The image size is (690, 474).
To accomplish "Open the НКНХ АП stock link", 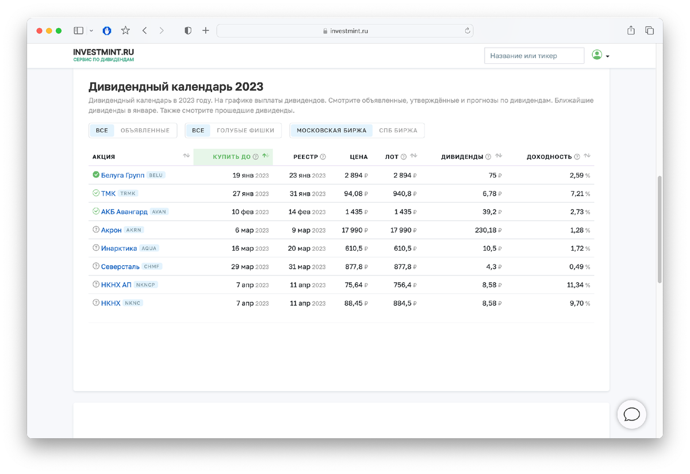I will coord(116,285).
